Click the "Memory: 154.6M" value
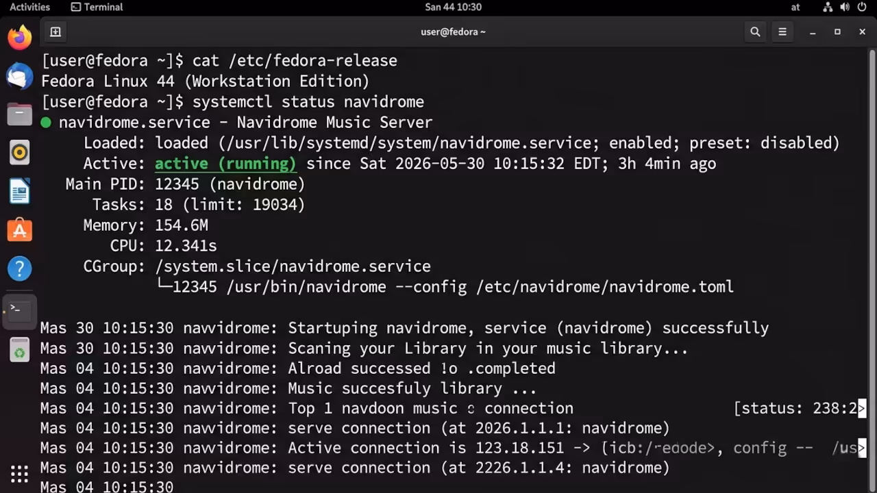Image resolution: width=877 pixels, height=493 pixels. point(182,225)
